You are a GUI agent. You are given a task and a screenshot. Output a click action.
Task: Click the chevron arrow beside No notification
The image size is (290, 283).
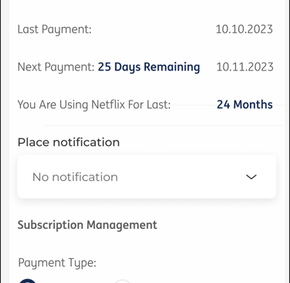pyautogui.click(x=251, y=177)
